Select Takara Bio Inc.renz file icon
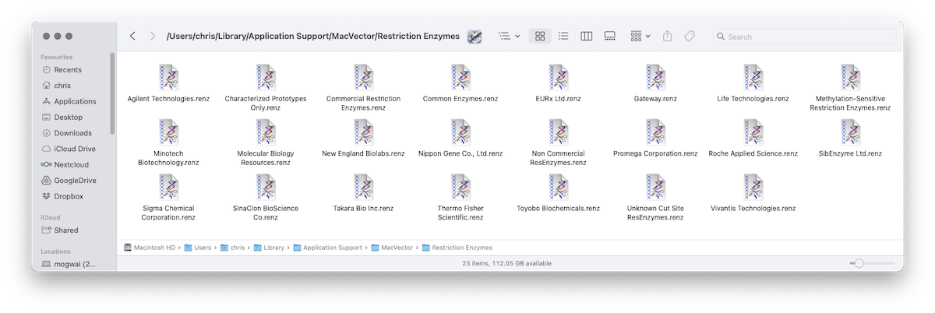Image resolution: width=935 pixels, height=313 pixels. (x=364, y=187)
